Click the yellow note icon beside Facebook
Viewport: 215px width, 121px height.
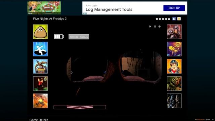179,19
